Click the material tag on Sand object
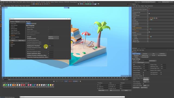Image resolution: width=174 pixels, height=98 pixels. tap(149, 32)
